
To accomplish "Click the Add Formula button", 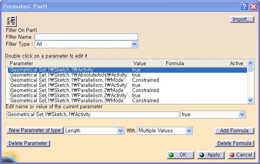I will (x=234, y=131).
